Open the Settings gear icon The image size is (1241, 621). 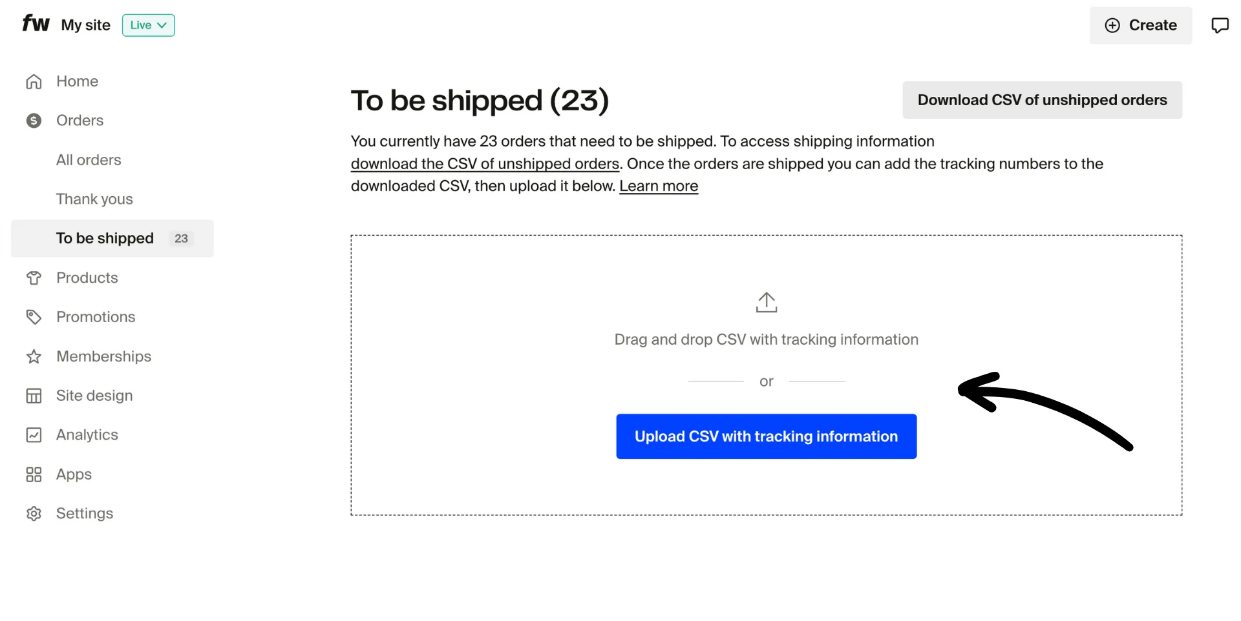click(x=33, y=513)
